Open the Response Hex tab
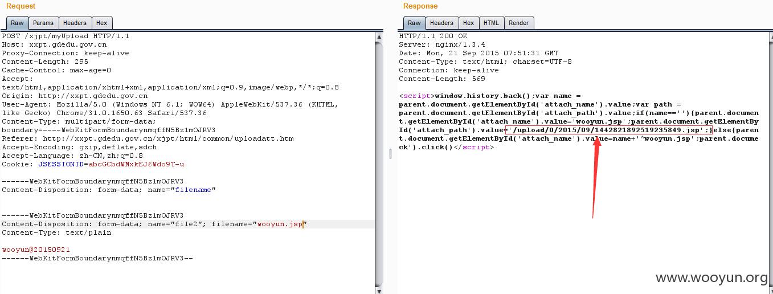Image resolution: width=773 pixels, height=294 pixels. pyautogui.click(x=468, y=23)
